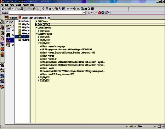Close the bookmark panel with its X
The height and width of the screenshot is (129, 165).
(x=12, y=22)
